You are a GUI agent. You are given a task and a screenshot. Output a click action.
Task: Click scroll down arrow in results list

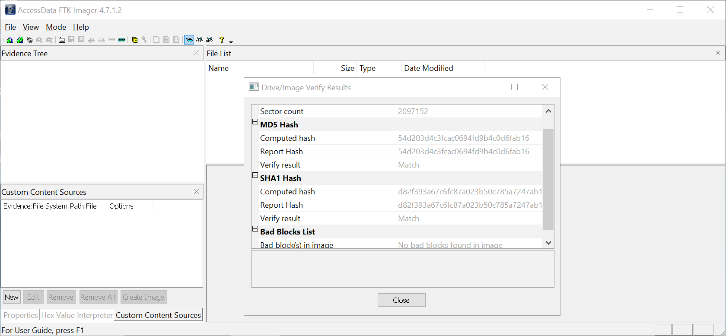point(548,243)
